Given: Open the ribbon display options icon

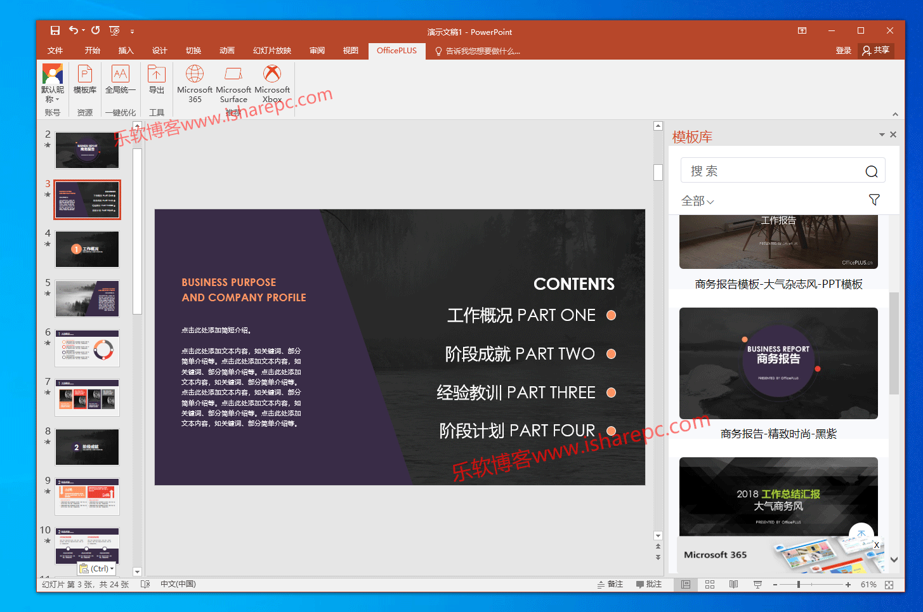Looking at the screenshot, I should point(802,30).
